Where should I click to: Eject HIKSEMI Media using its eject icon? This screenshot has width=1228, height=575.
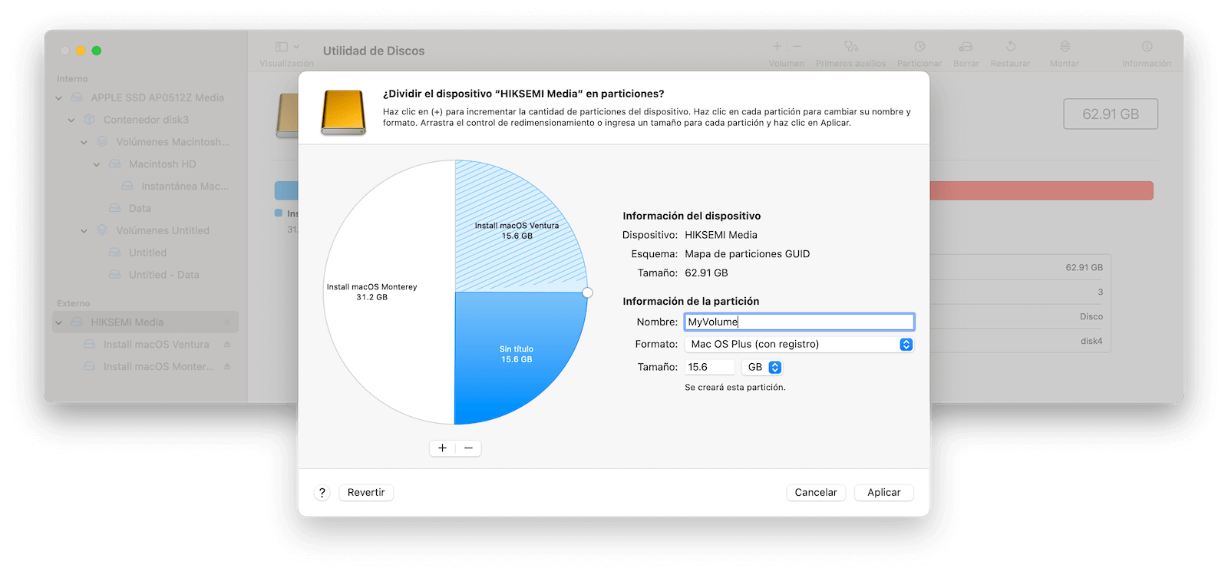click(x=227, y=322)
